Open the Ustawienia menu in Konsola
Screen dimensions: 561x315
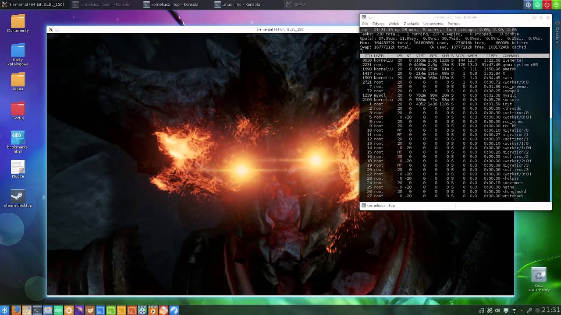click(x=433, y=24)
